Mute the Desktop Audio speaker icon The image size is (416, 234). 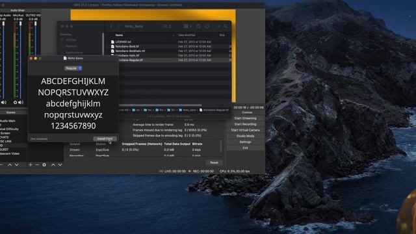point(3,103)
